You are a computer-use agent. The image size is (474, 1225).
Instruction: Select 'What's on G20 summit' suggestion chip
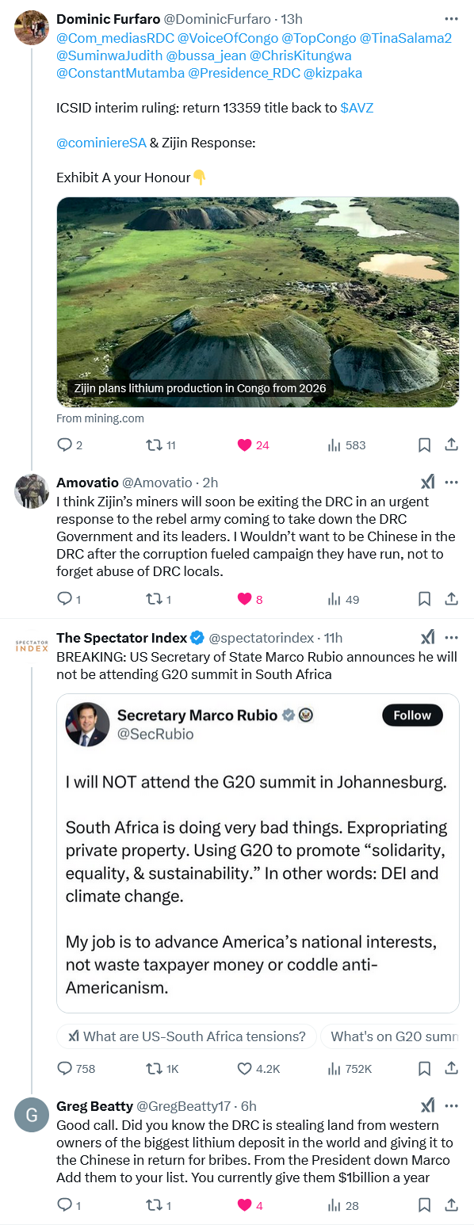click(x=391, y=1036)
